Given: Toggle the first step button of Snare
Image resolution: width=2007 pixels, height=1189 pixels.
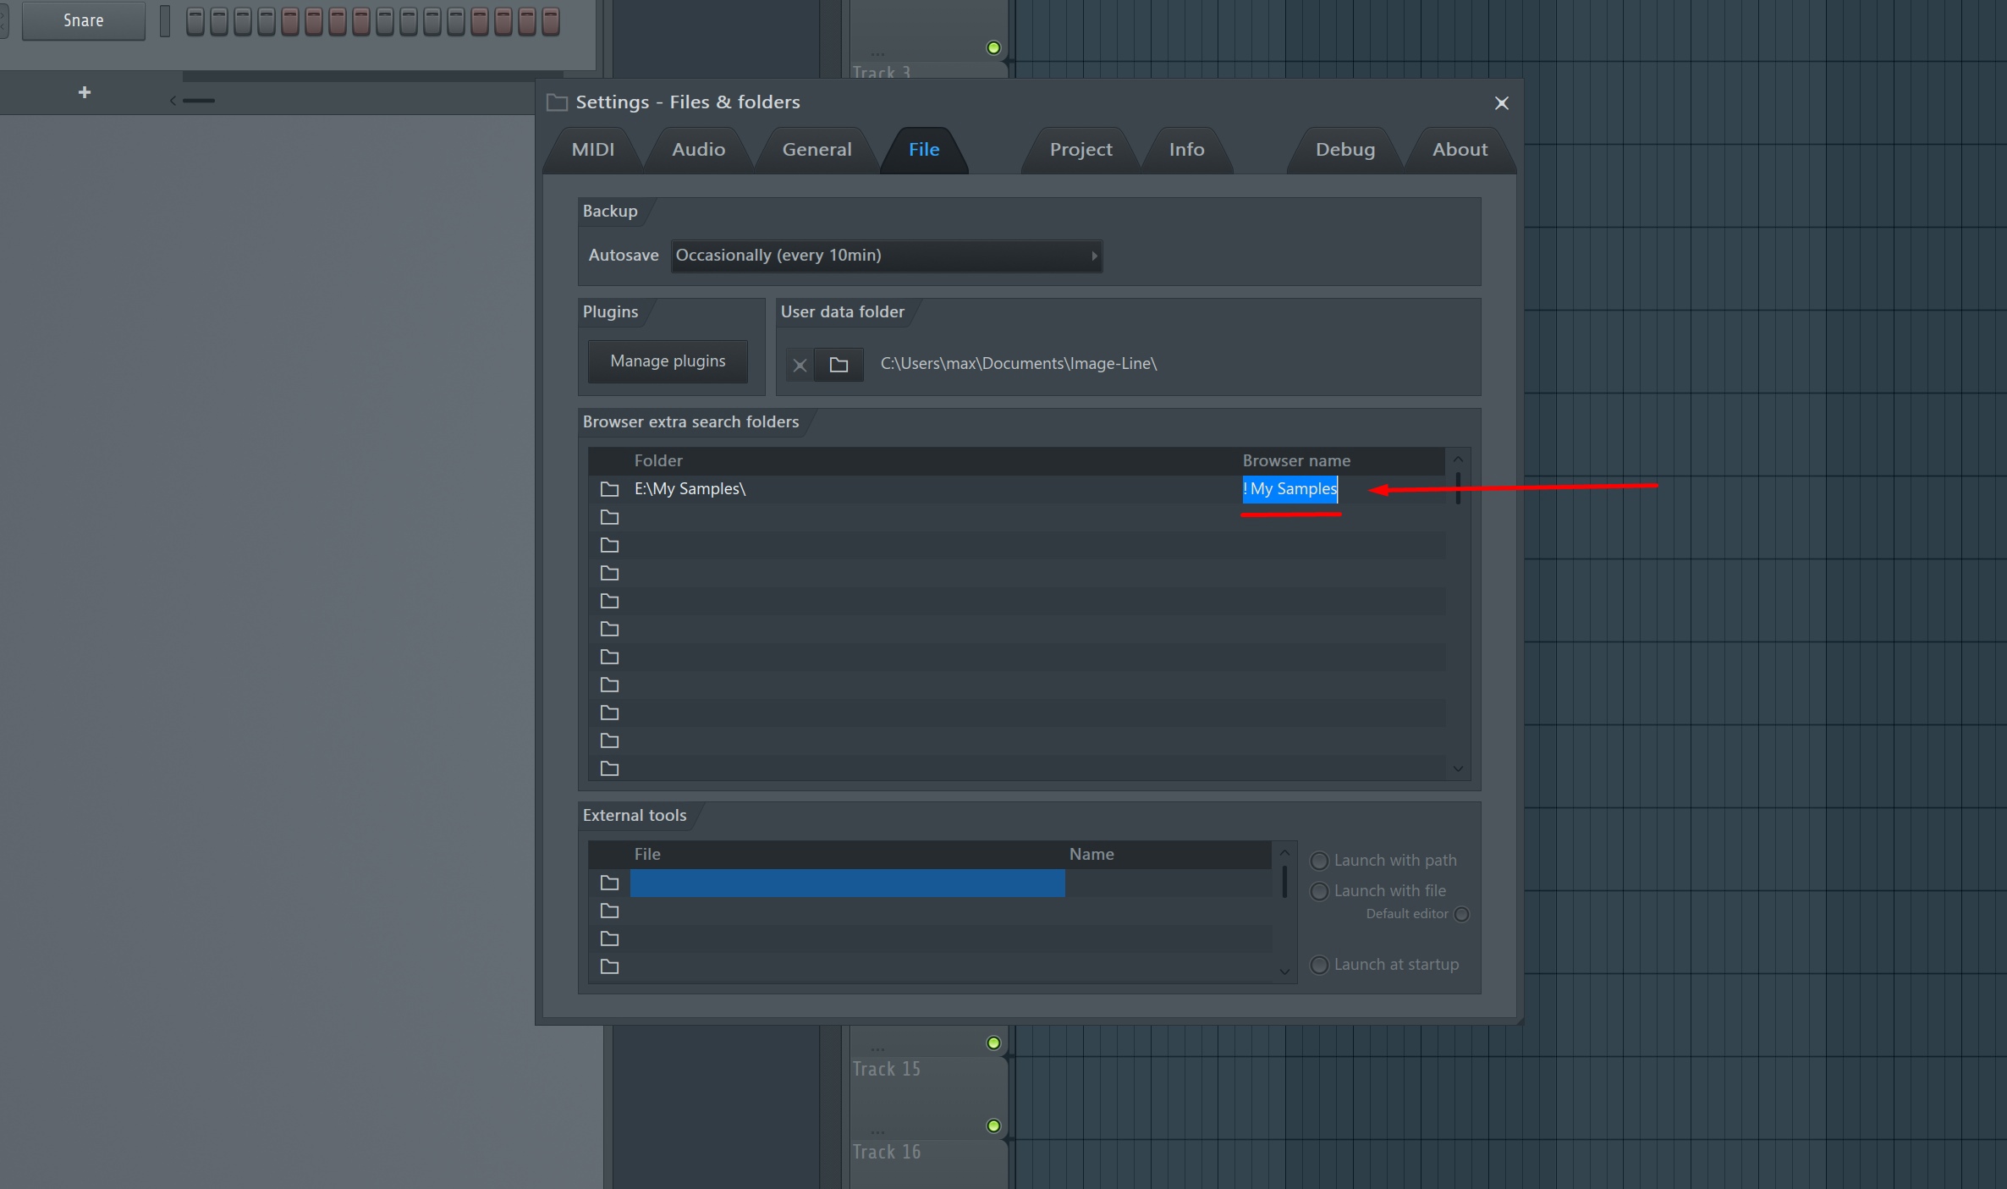Looking at the screenshot, I should pyautogui.click(x=195, y=21).
